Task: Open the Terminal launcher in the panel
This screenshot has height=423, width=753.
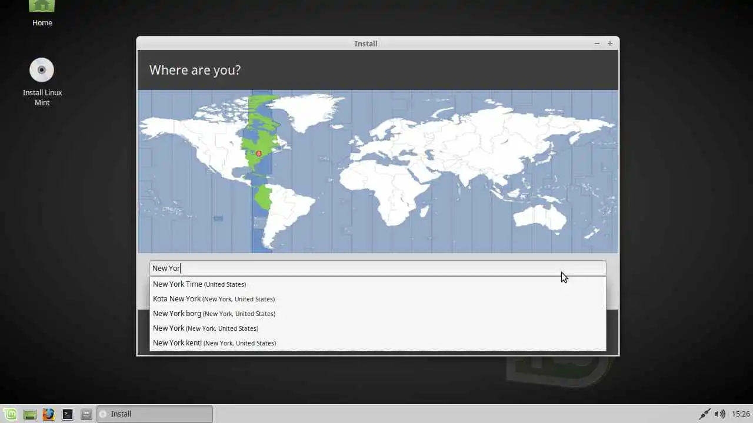Action: 68,414
